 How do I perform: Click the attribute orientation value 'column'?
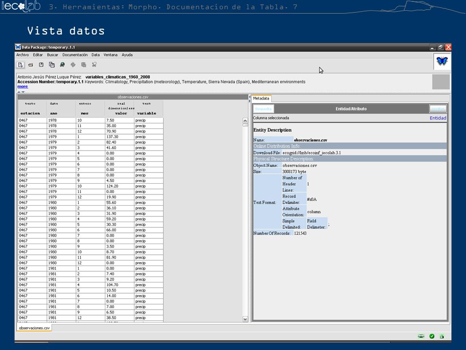(314, 212)
